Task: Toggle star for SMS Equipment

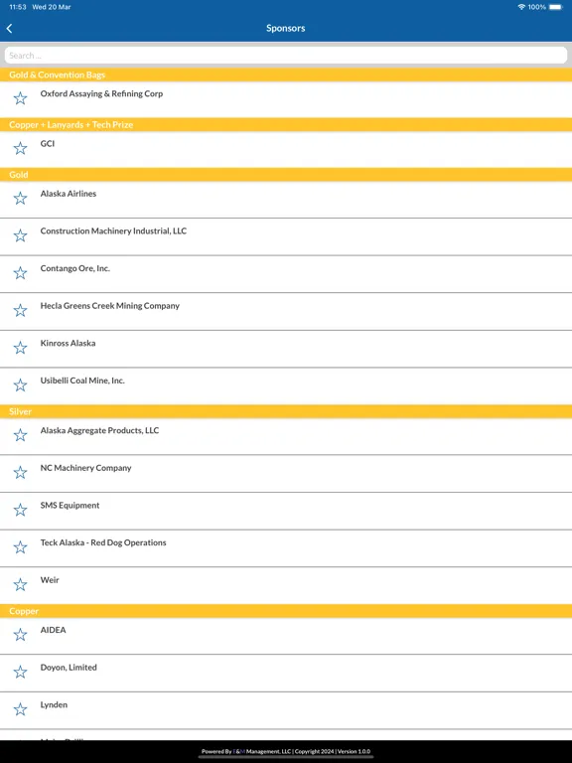Action: click(20, 510)
